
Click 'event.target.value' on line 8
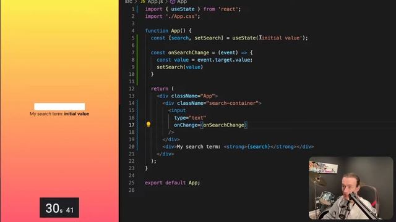click(x=224, y=60)
